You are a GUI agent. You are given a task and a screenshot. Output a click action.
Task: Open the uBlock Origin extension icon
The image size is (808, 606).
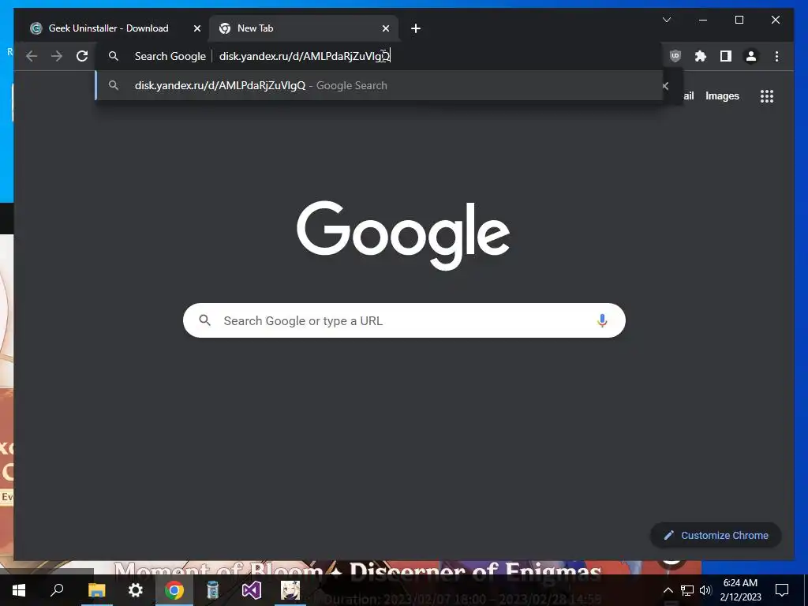click(x=675, y=56)
